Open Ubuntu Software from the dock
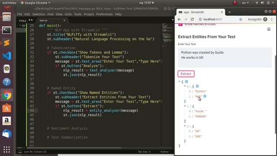277x156 pixels. tap(7, 108)
